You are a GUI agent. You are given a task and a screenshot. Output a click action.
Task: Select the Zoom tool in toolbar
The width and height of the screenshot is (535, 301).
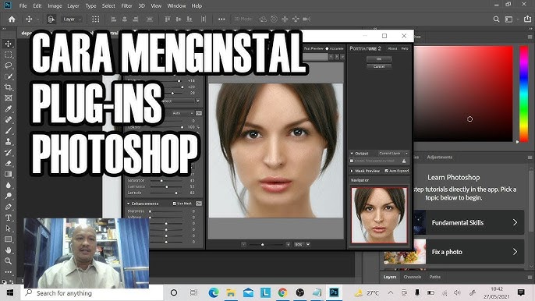pyautogui.click(x=8, y=261)
